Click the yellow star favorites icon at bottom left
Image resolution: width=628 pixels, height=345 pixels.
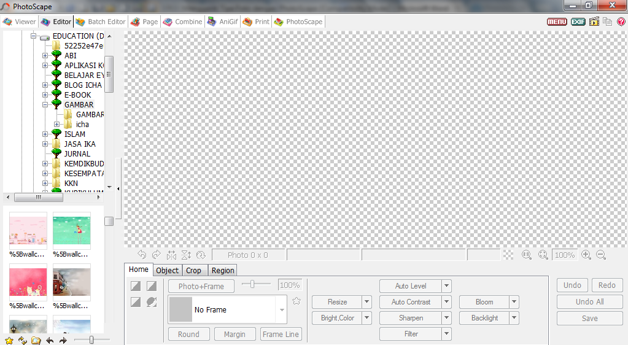pyautogui.click(x=9, y=341)
